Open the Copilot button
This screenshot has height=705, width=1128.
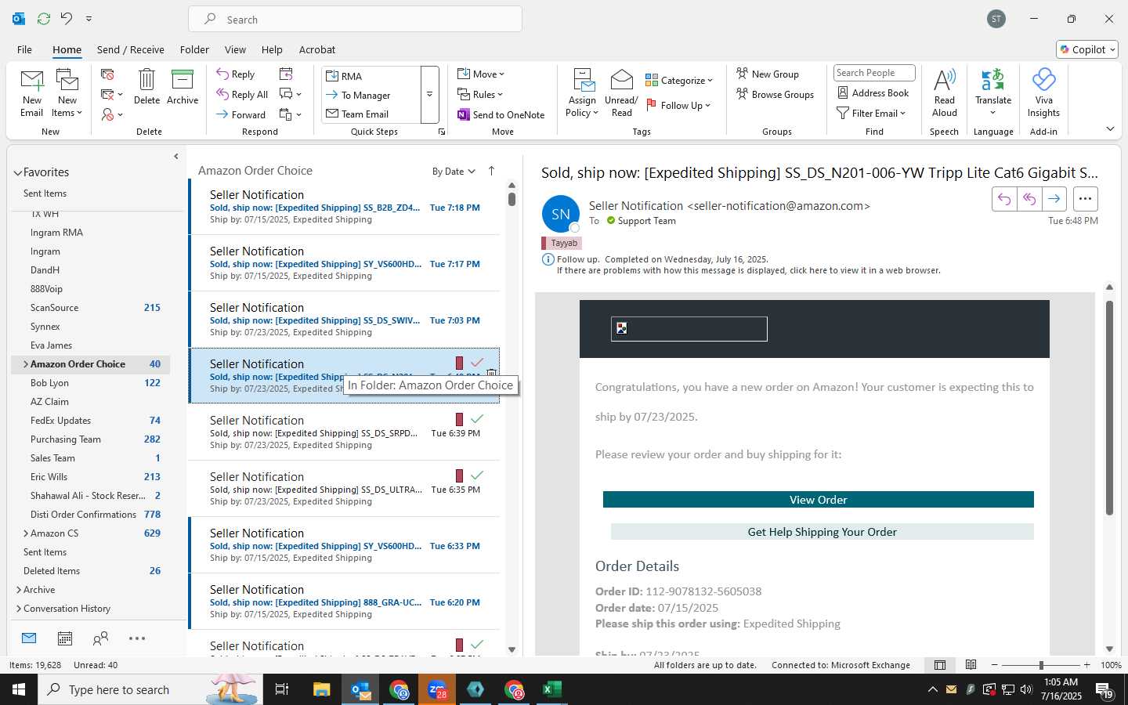pos(1087,49)
